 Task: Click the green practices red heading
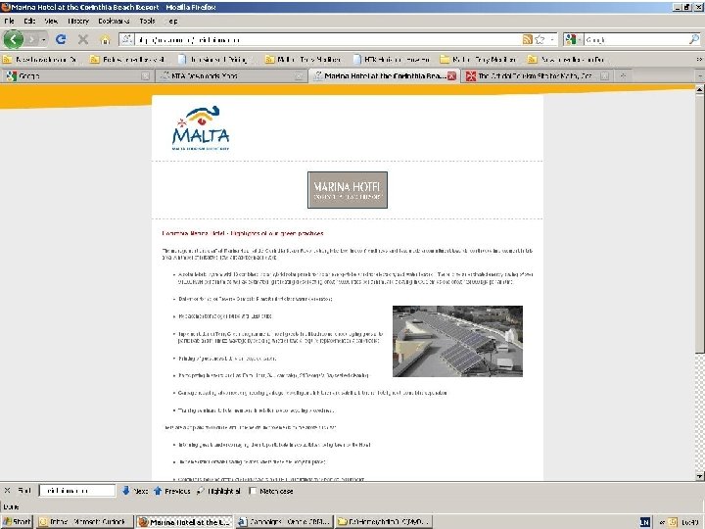point(243,233)
